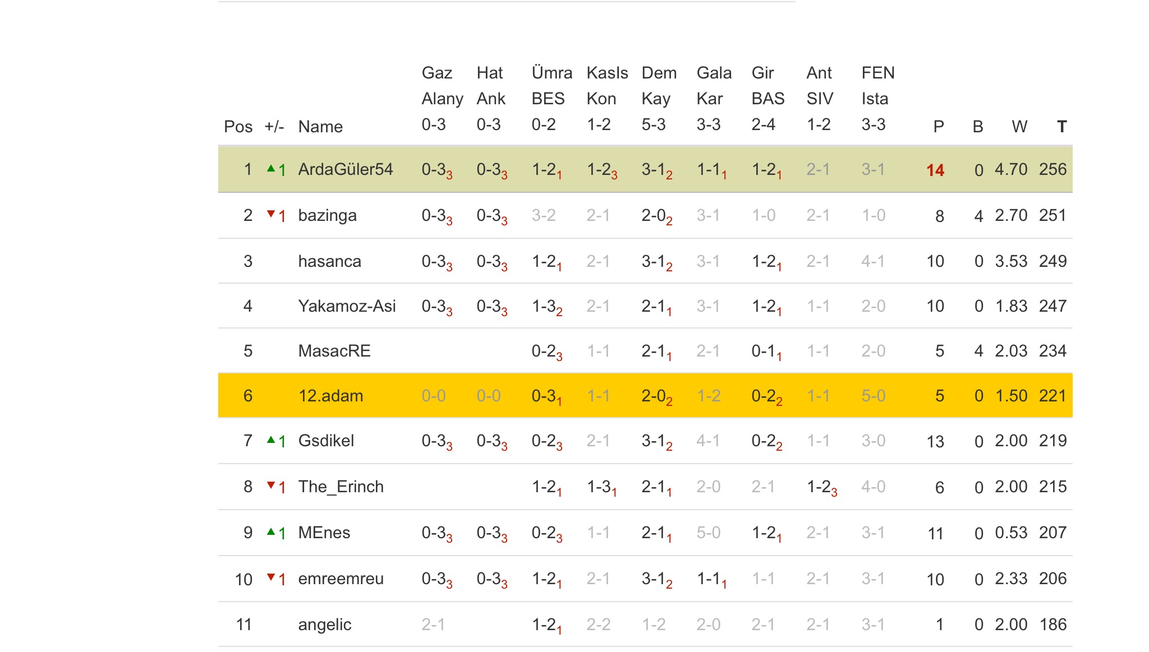Image resolution: width=1149 pixels, height=652 pixels.
Task: Click green up arrow in Gsdikel row
Action: coord(272,440)
